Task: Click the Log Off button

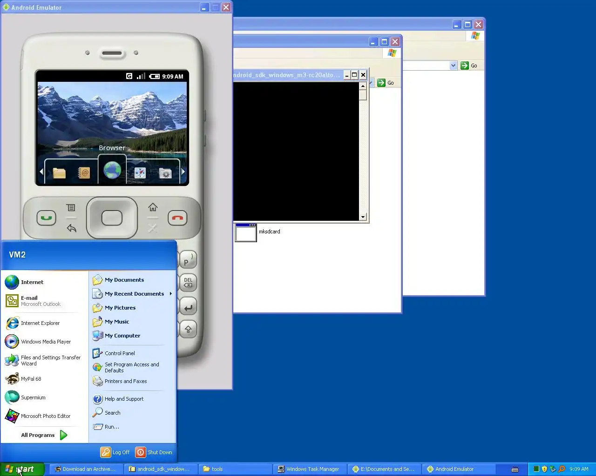Action: [x=115, y=452]
